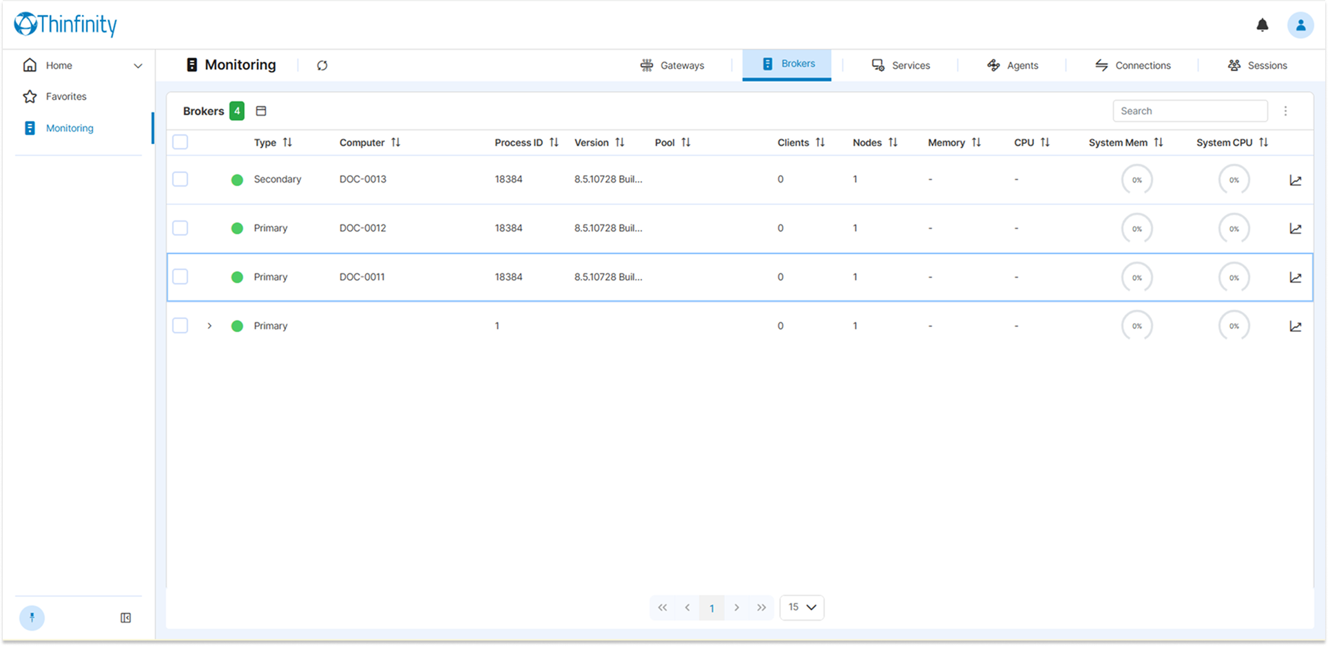
Task: Sort by the Memory column
Action: tap(976, 143)
